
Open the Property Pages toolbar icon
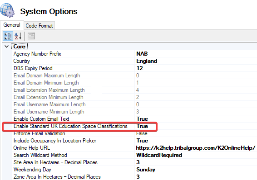tap(31, 36)
